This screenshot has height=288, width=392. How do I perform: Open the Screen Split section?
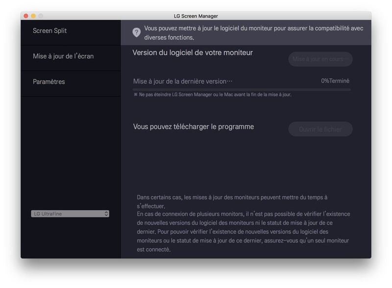pyautogui.click(x=71, y=33)
